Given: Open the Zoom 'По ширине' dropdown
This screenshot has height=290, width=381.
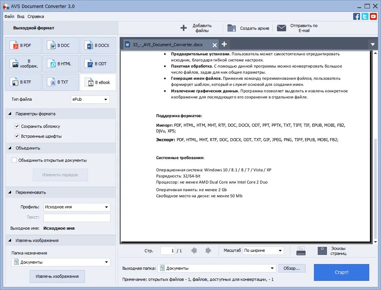Looking at the screenshot, I should [263, 251].
